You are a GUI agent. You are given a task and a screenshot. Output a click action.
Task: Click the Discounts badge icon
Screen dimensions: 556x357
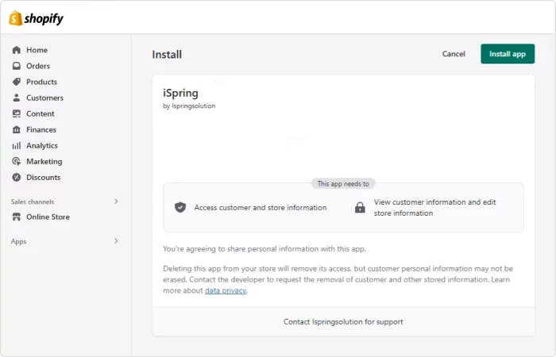pos(17,177)
